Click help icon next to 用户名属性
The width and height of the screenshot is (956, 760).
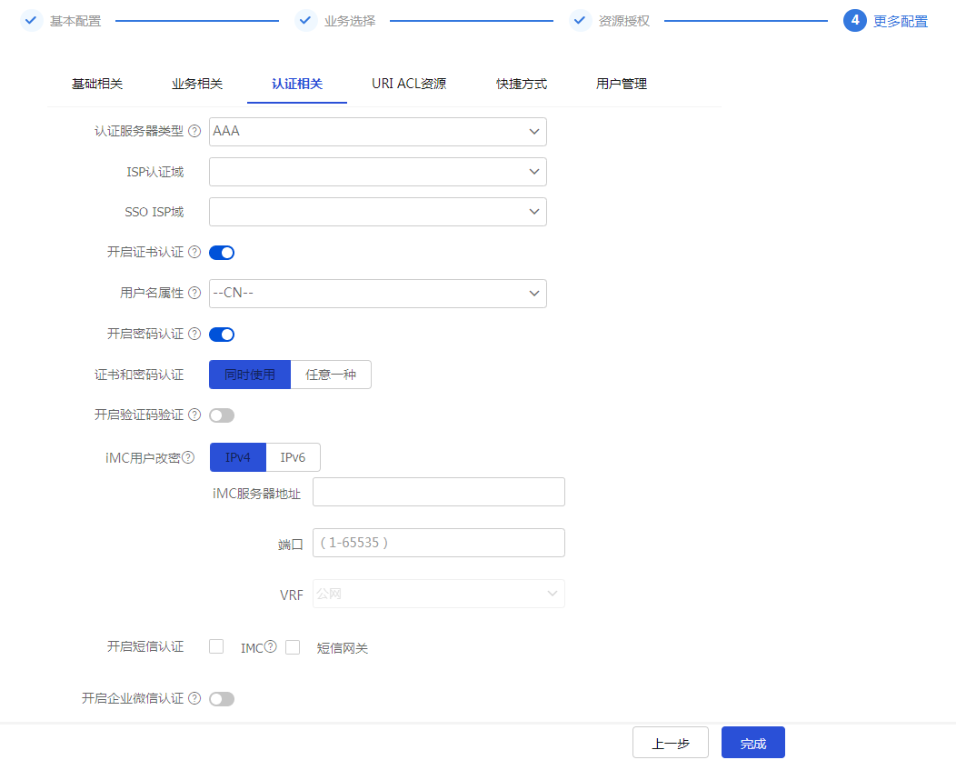(x=194, y=293)
